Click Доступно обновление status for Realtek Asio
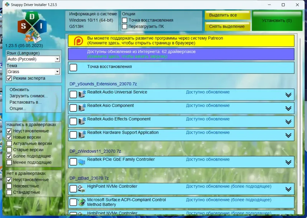The height and width of the screenshot is (218, 307). [x=208, y=106]
